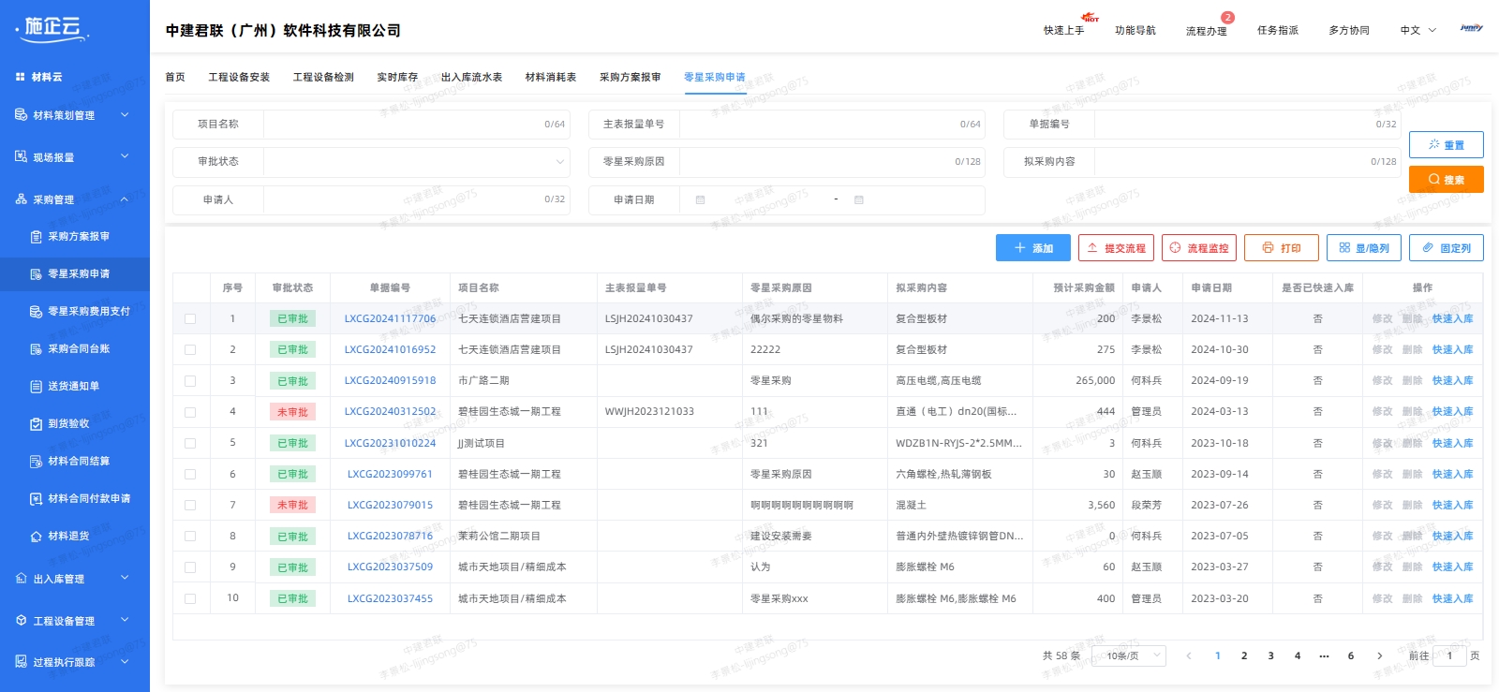1499x692 pixels.
Task: Click the 到货验收 sidebar icon
Action: coord(36,424)
